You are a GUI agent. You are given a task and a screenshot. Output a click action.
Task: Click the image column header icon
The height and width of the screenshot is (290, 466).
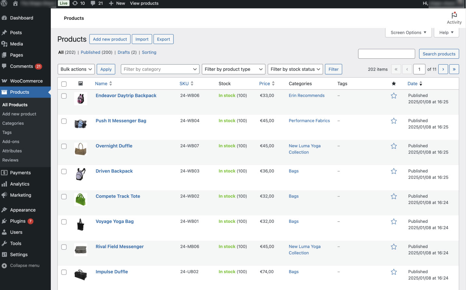[80, 83]
